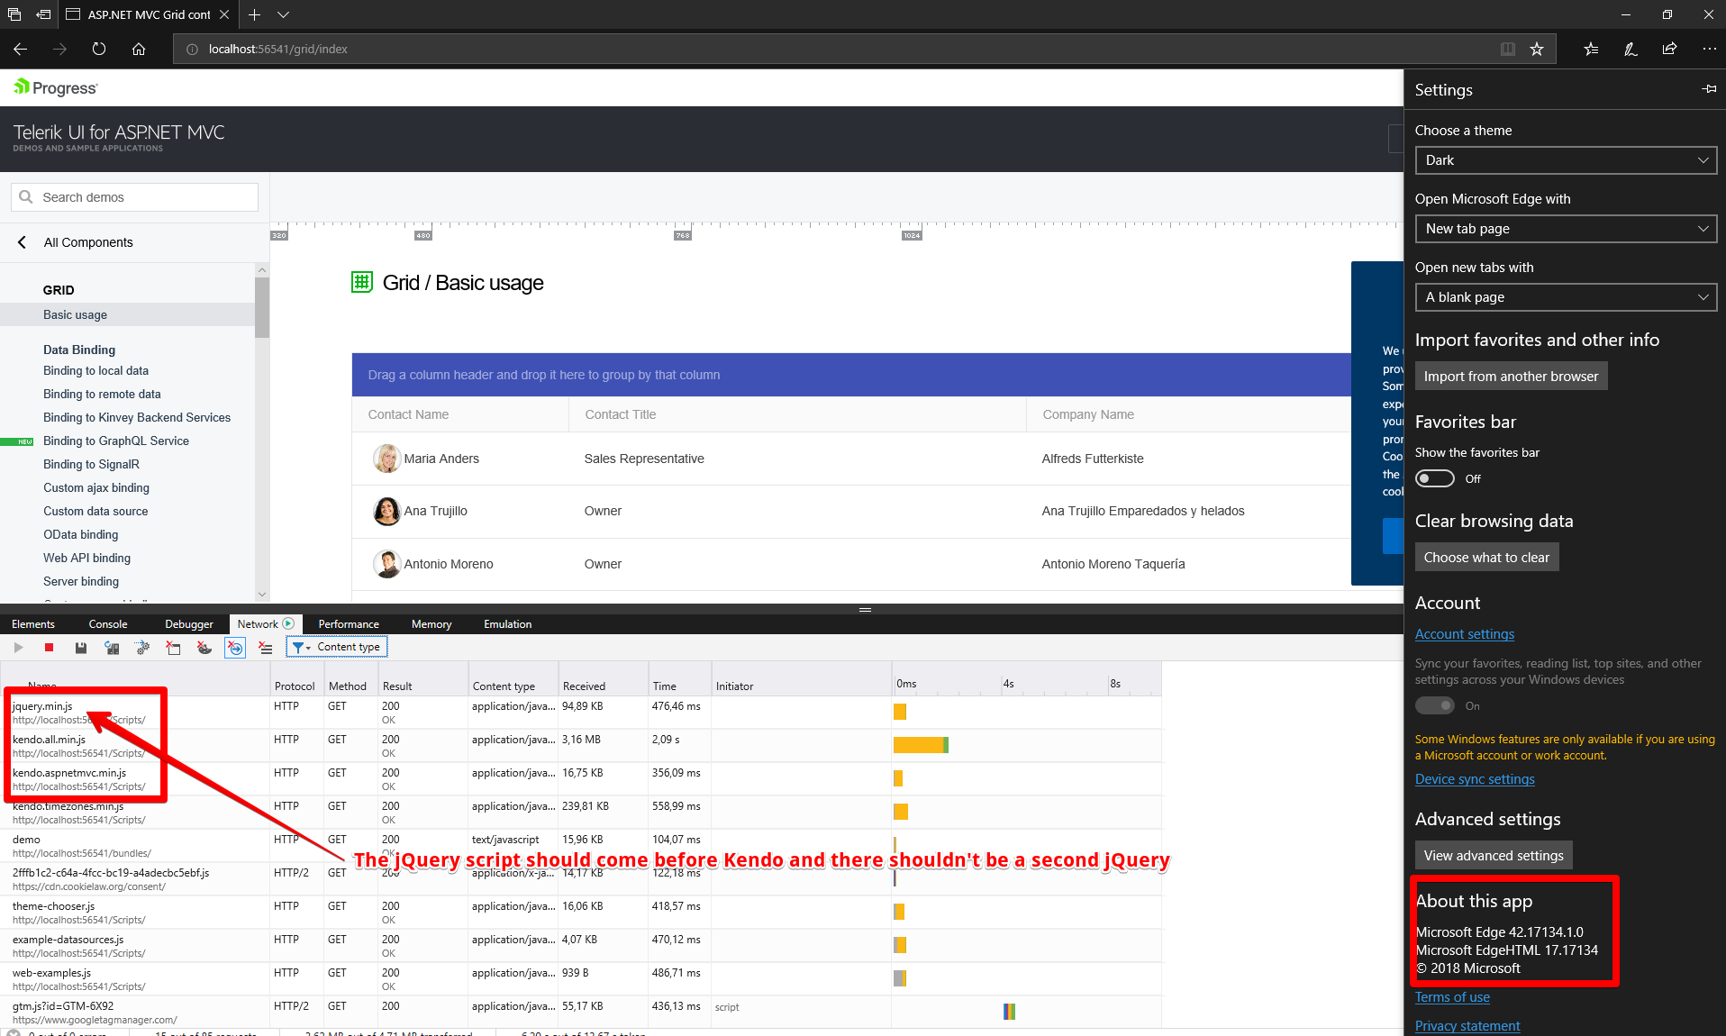Toggle Show the favorites bar switch

coord(1435,478)
